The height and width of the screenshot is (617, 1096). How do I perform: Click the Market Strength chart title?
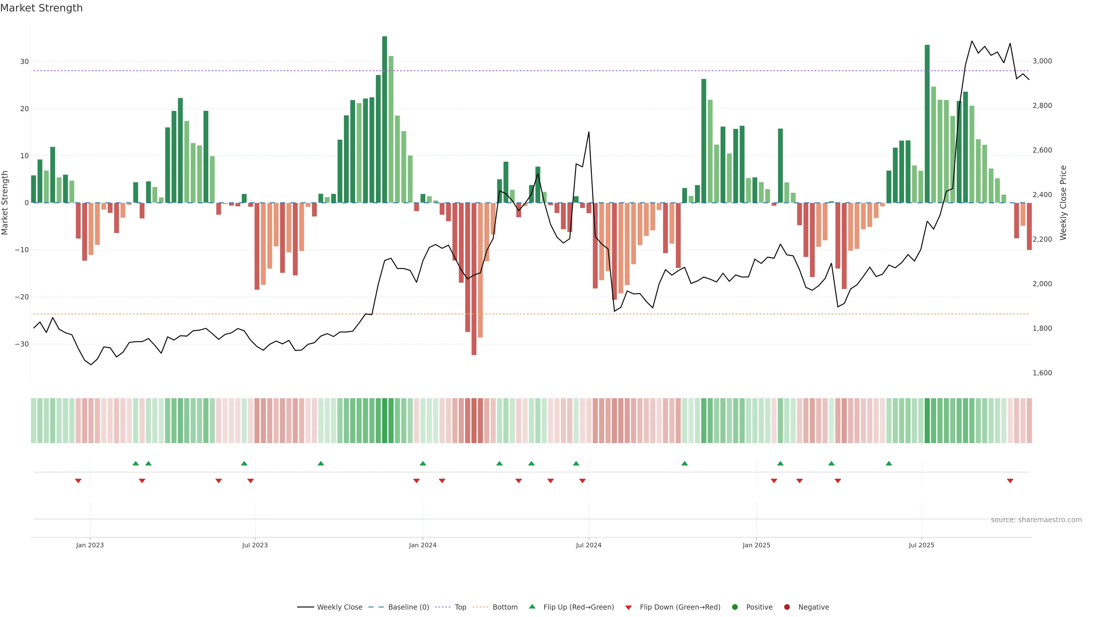point(41,8)
